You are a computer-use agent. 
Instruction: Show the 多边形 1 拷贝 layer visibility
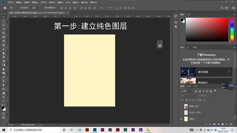[181, 113]
